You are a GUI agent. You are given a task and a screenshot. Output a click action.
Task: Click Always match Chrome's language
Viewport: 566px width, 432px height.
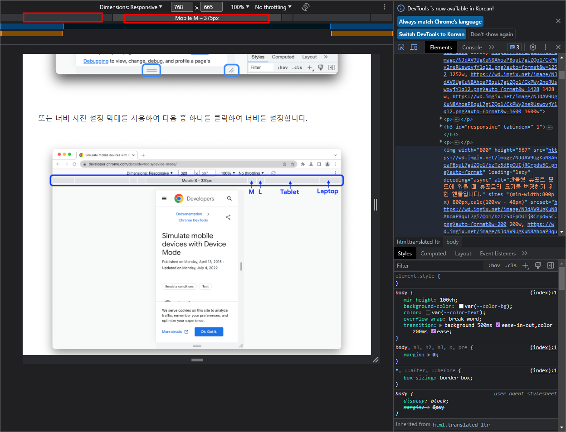440,22
